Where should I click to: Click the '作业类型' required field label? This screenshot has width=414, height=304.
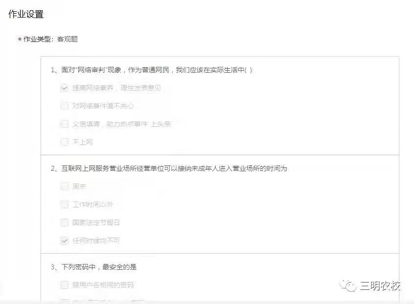tap(37, 40)
